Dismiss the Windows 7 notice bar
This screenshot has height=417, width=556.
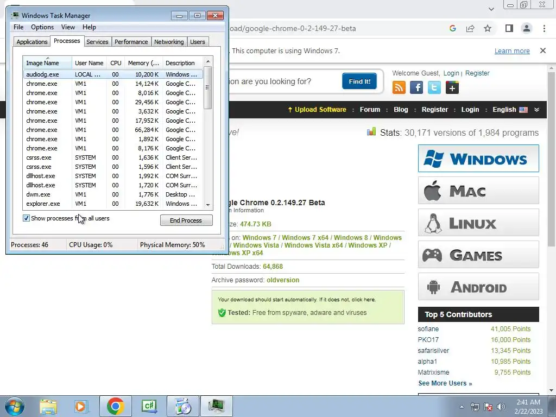(542, 50)
